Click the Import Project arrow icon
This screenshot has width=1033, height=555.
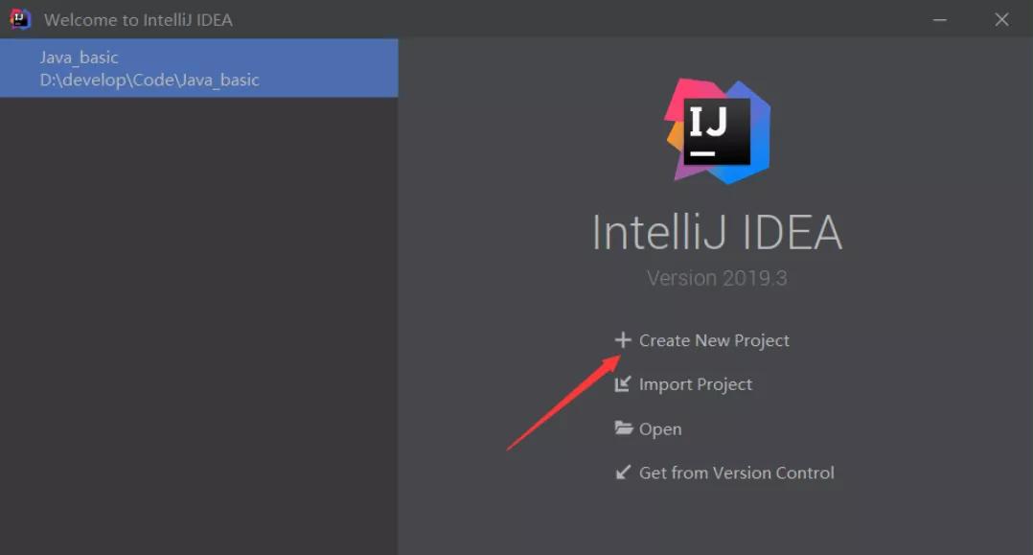pyautogui.click(x=623, y=384)
